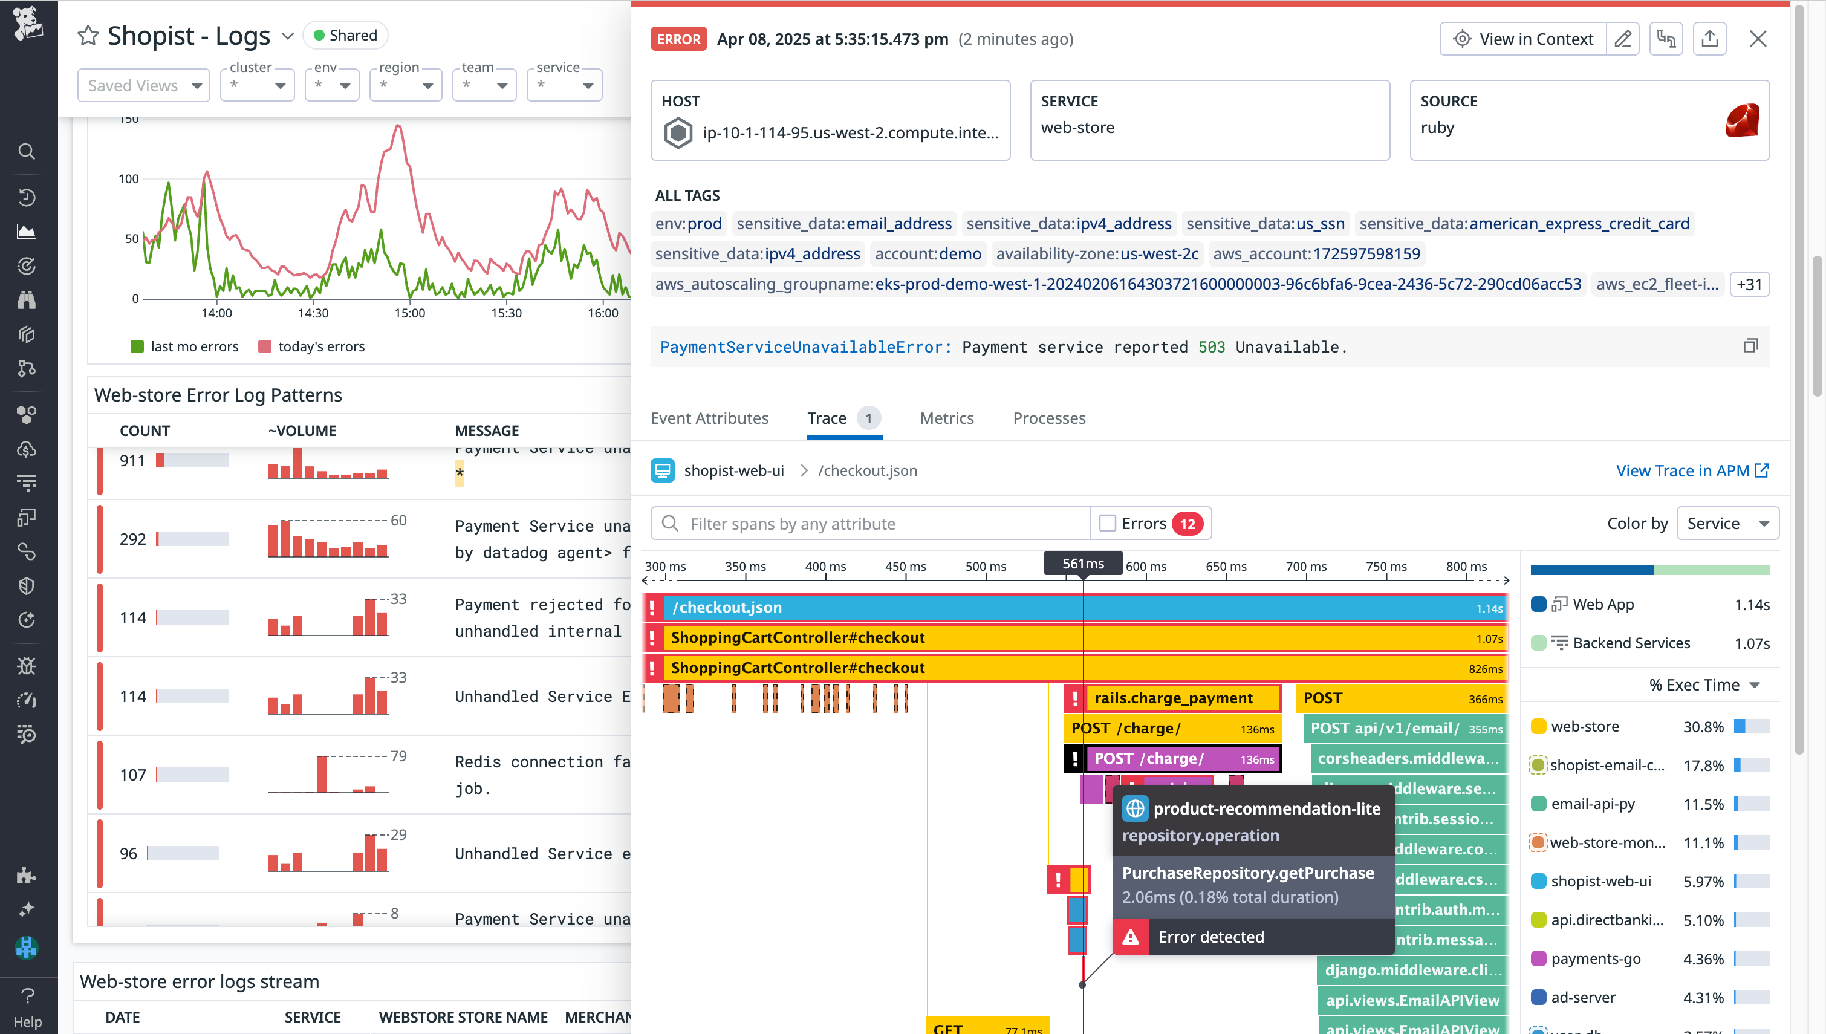Edit the error panel using the pencil icon
Viewport: 1826px width, 1034px height.
coord(1623,38)
